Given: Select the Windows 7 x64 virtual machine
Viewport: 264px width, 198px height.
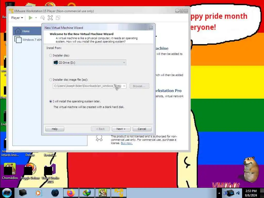Looking at the screenshot, I should pos(28,40).
